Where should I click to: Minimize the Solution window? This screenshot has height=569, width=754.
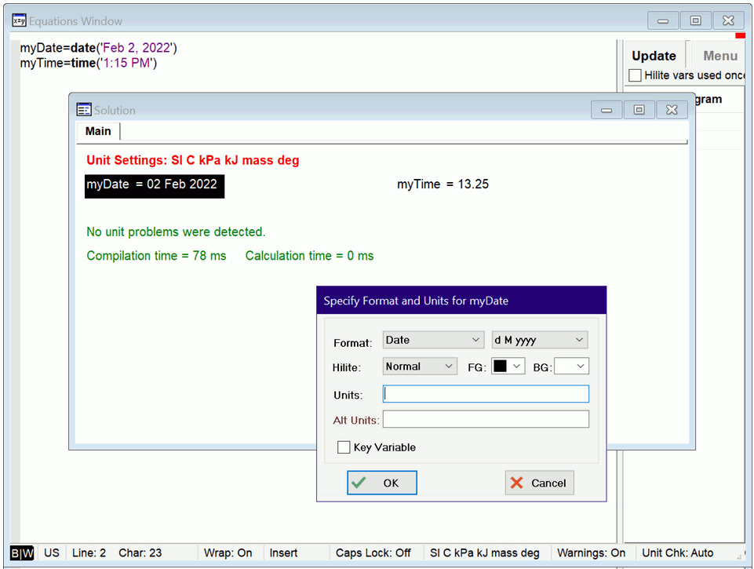coord(606,110)
